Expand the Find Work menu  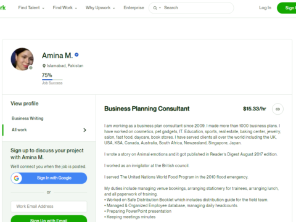pyautogui.click(x=65, y=8)
